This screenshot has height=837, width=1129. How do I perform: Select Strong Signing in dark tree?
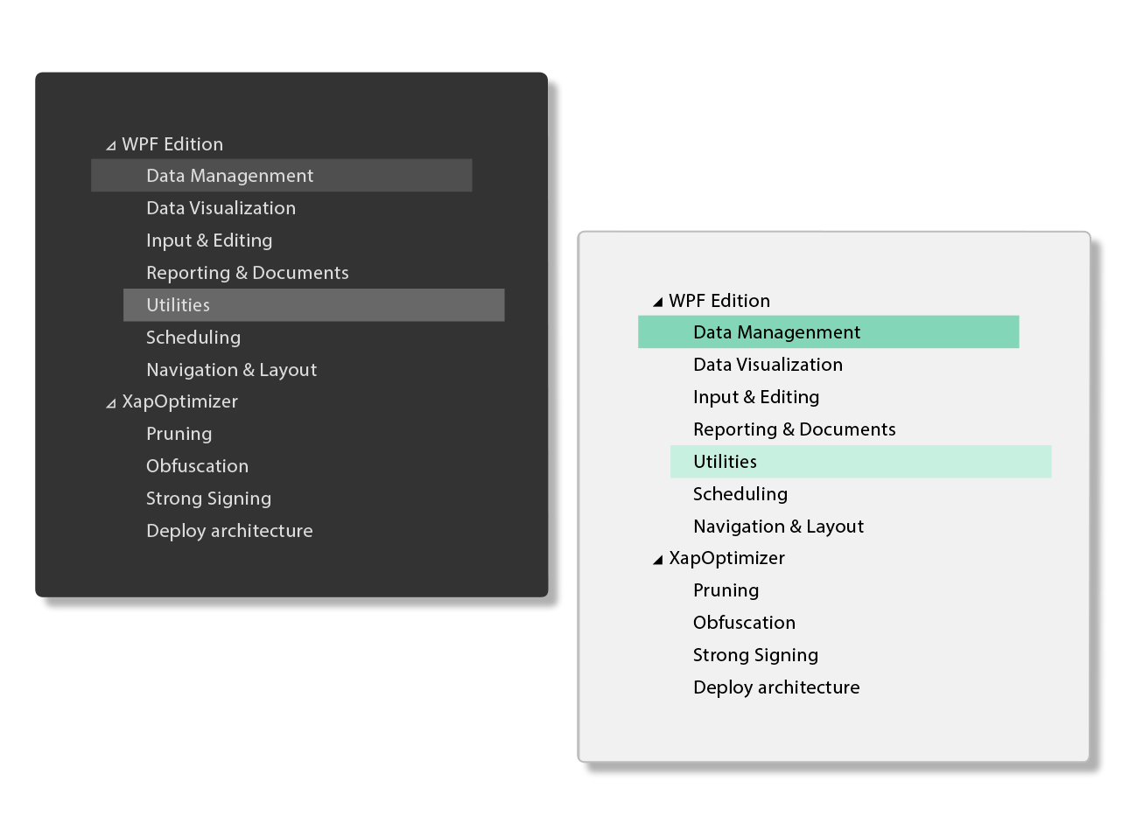click(209, 499)
